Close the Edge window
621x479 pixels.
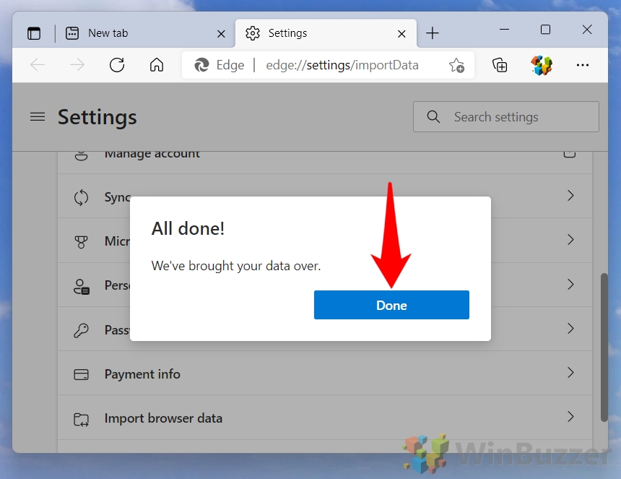587,30
